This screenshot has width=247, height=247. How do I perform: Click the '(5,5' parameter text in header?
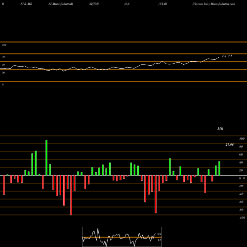(x=127, y=4)
